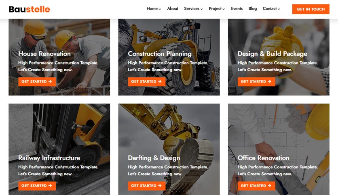Expand the Services dropdown menu
The height and width of the screenshot is (195, 338).
(193, 8)
